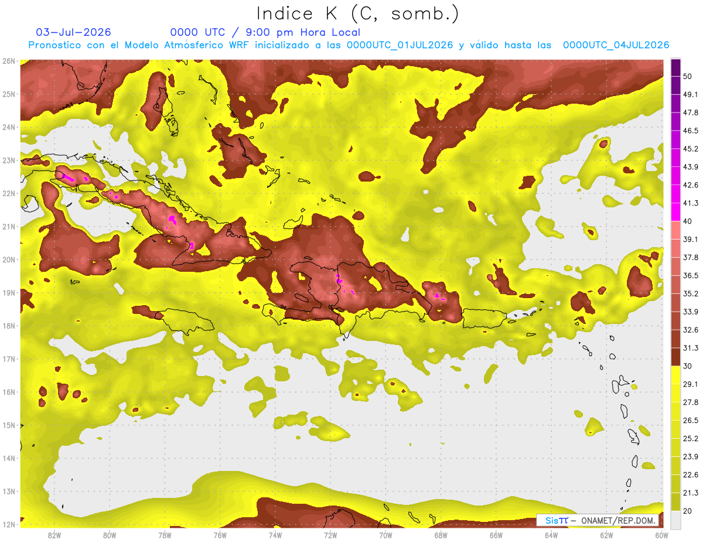Click the colorbar label '35.2'
Viewport: 703px width, 543px height.
(x=690, y=293)
